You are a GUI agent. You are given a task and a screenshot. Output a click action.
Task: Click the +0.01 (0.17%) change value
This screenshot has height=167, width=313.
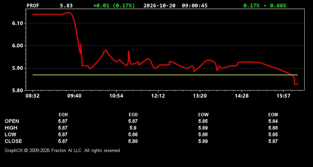point(114,5)
